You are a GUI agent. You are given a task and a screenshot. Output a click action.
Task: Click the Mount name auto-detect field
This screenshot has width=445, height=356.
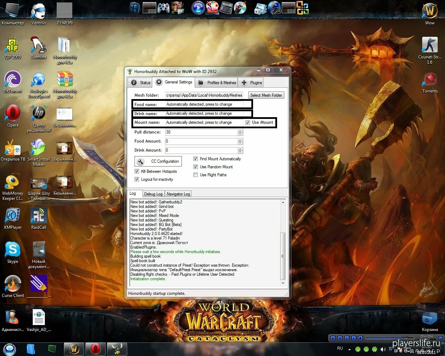(204, 122)
